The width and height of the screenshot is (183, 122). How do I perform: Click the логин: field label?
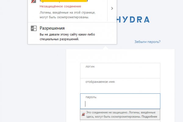pyautogui.click(x=91, y=66)
